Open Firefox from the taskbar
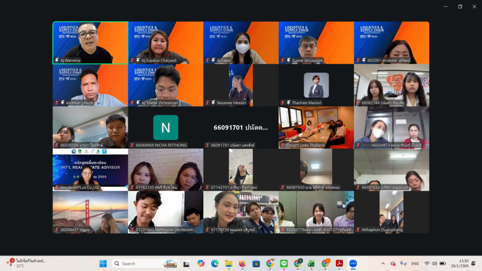Image resolution: width=482 pixels, height=271 pixels. tap(242, 263)
